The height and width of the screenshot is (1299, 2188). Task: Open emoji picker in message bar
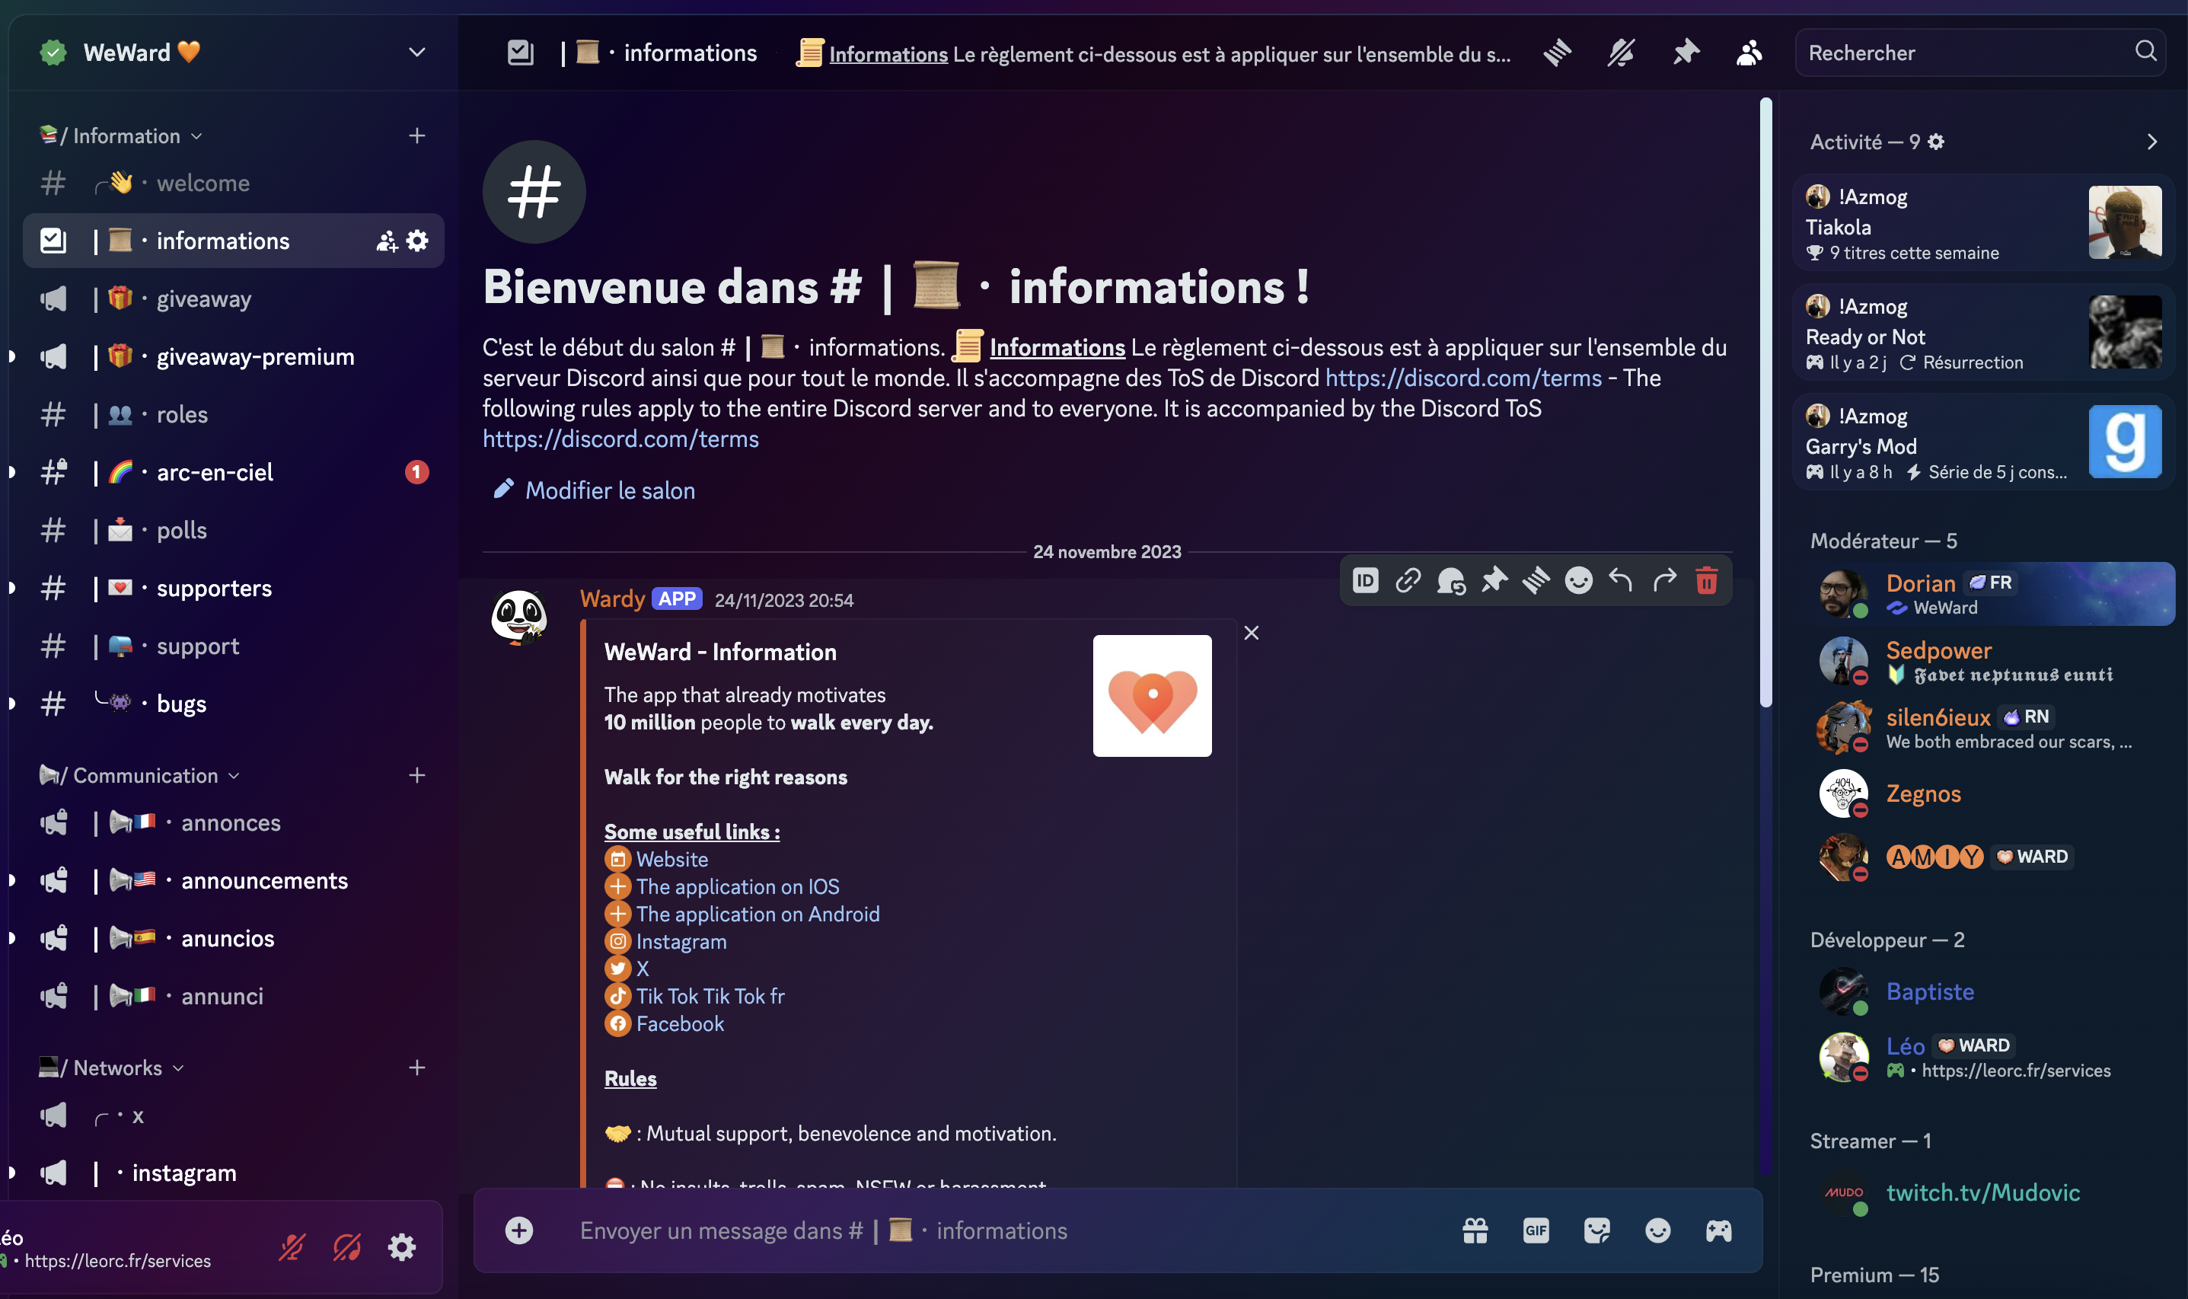(x=1657, y=1230)
